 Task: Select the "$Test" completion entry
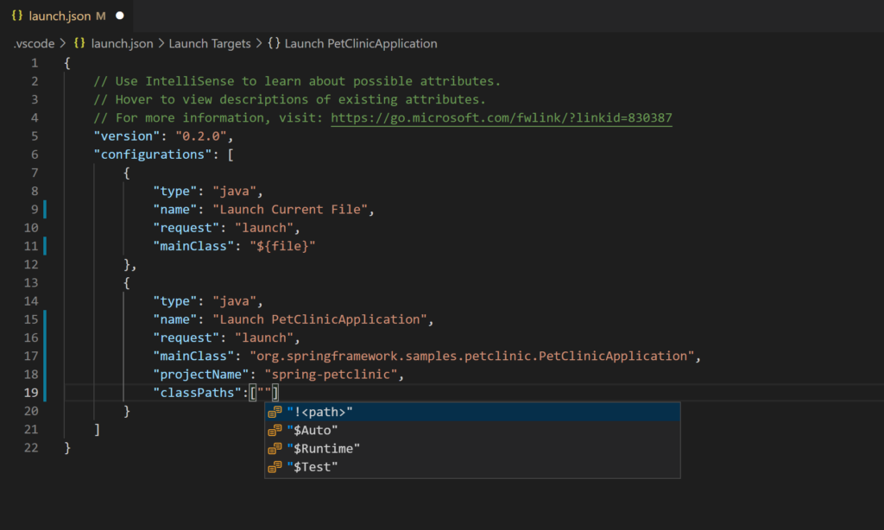pos(312,466)
